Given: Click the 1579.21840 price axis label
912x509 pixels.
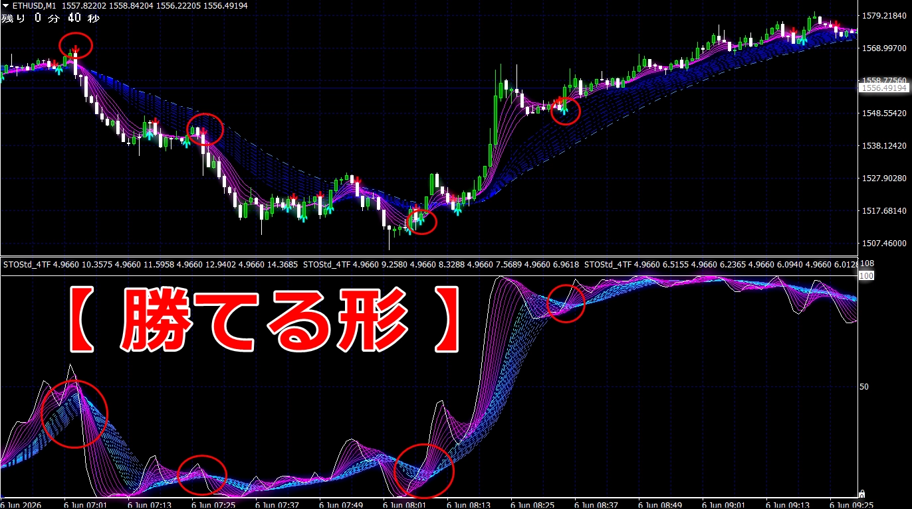Looking at the screenshot, I should pyautogui.click(x=885, y=15).
